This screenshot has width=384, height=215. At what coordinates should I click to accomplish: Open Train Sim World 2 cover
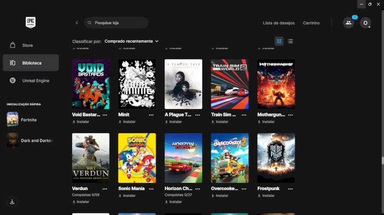[230, 84]
